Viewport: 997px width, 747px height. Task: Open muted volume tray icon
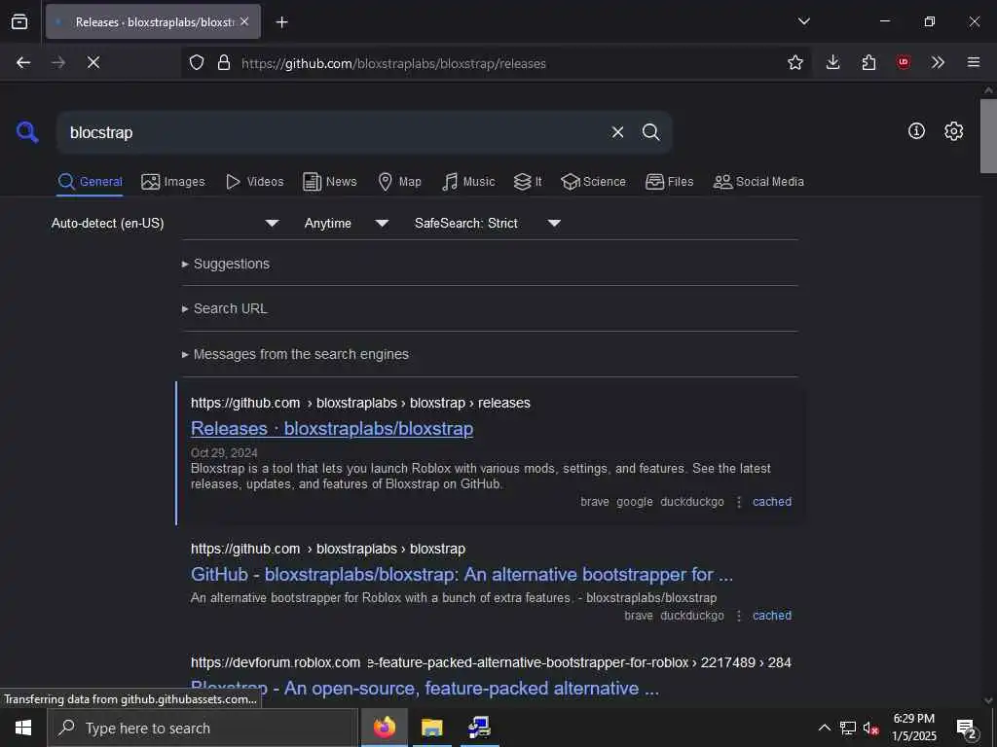870,728
